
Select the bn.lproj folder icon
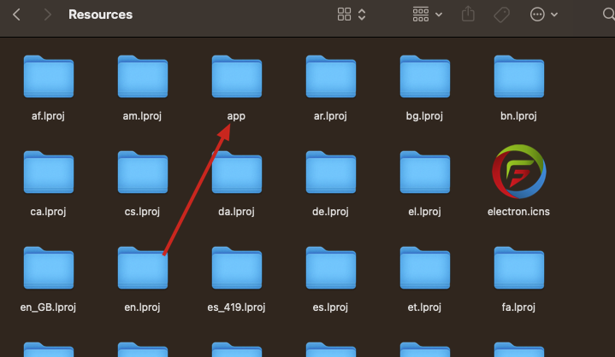pyautogui.click(x=519, y=76)
